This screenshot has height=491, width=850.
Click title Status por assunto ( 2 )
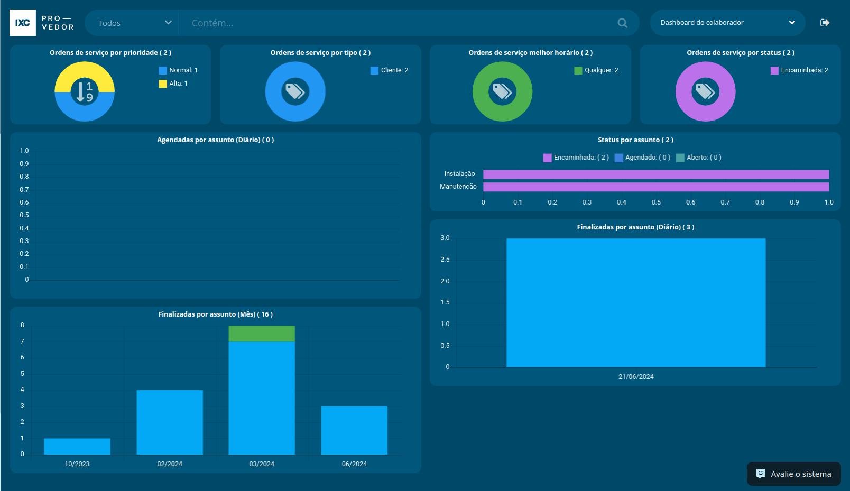[x=635, y=140]
